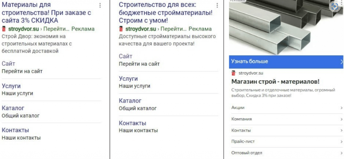Open Сайт sitelink in the Строим с умом ad
344x159 pixels.
pyautogui.click(x=126, y=56)
